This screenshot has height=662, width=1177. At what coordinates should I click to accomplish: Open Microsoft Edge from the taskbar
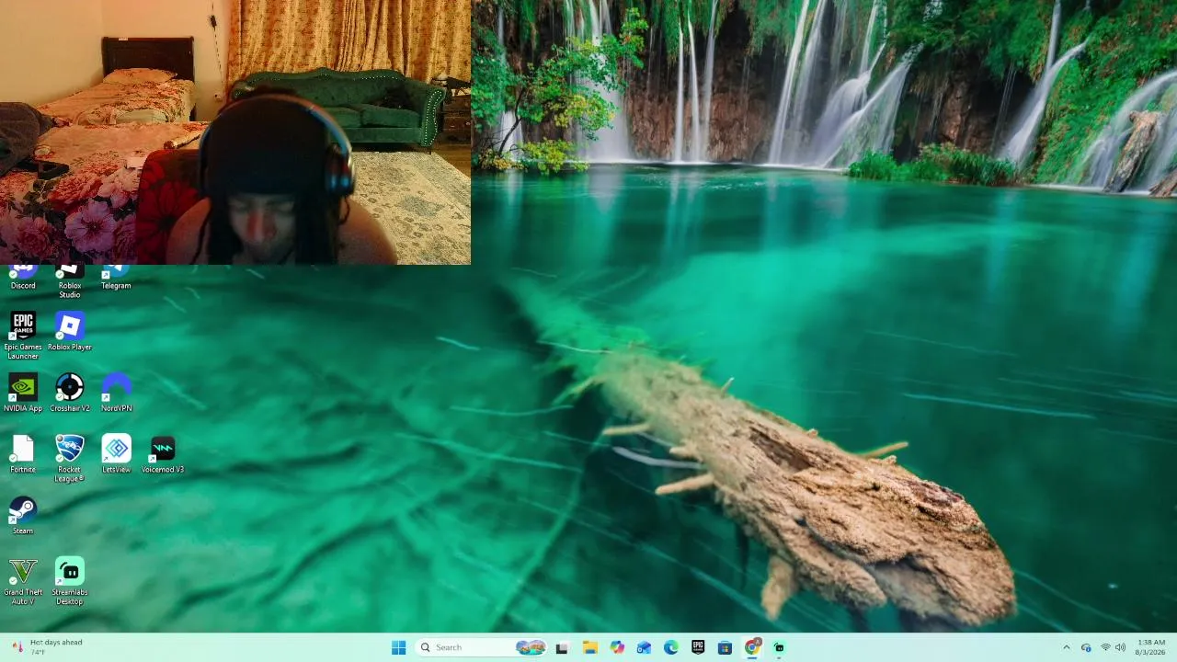[x=671, y=647]
